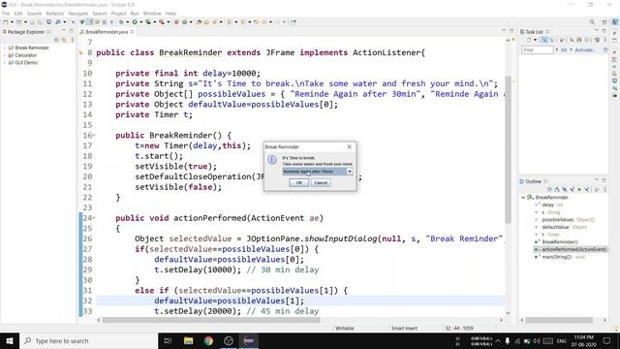Click New Task icon in Task List

click(x=529, y=40)
